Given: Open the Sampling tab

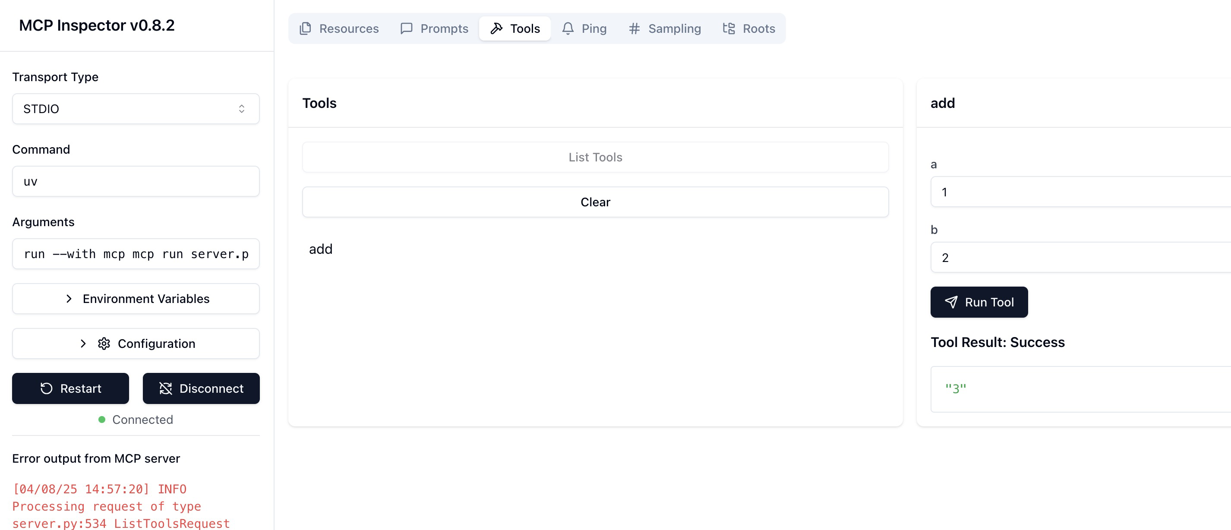Looking at the screenshot, I should click(664, 28).
